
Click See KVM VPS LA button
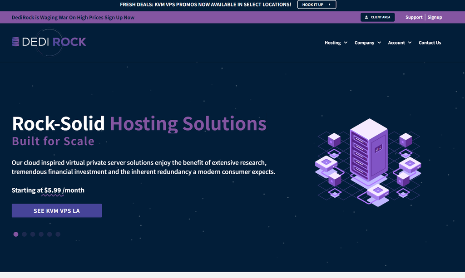(57, 210)
